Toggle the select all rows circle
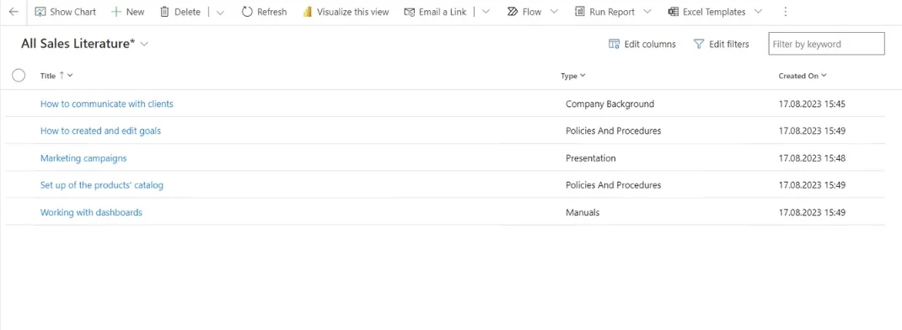This screenshot has height=330, width=902. tap(19, 75)
